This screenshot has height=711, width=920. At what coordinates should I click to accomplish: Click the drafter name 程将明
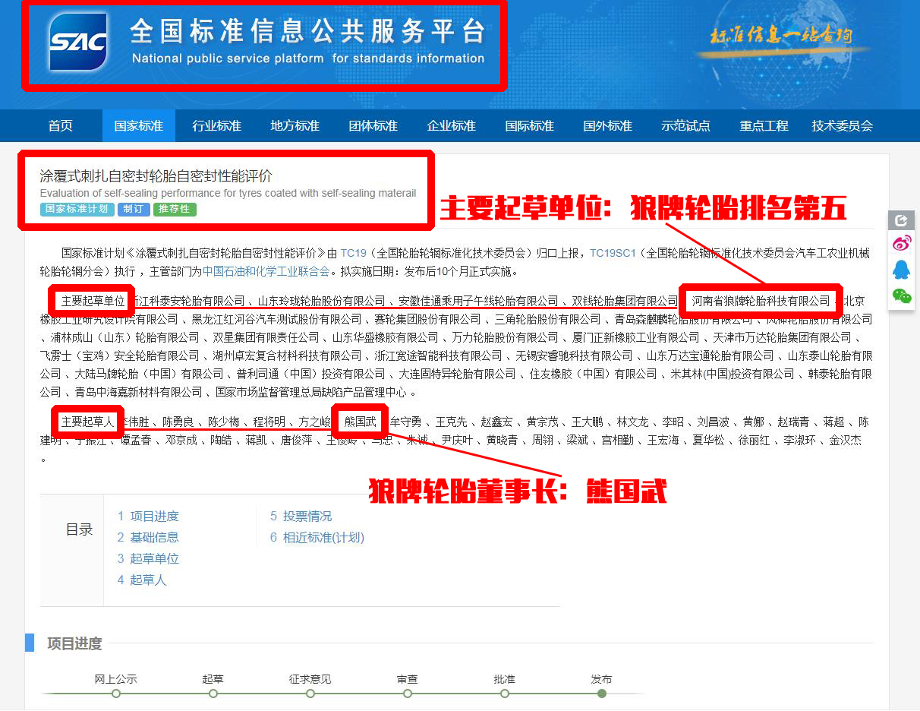tap(269, 422)
